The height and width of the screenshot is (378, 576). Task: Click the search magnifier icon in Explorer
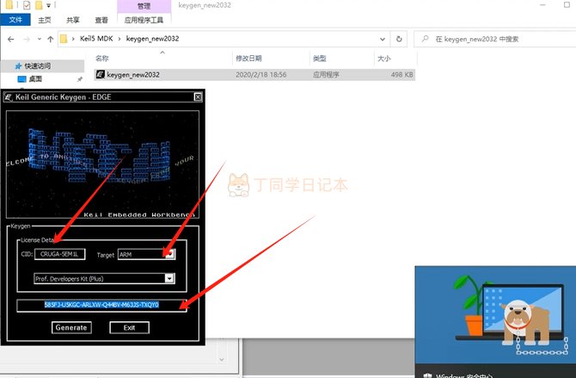(x=425, y=39)
